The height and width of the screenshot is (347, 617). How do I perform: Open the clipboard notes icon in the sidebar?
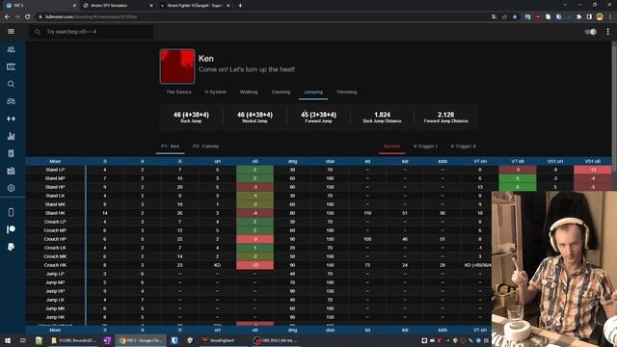click(11, 153)
